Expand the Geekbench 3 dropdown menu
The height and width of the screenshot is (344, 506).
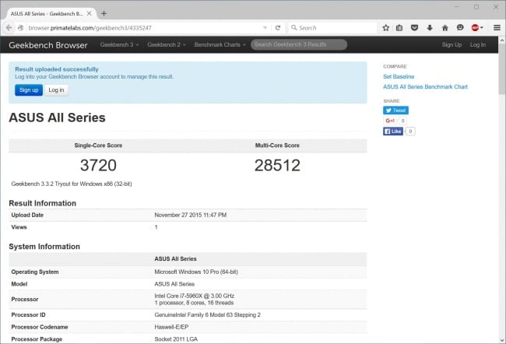[x=119, y=45]
